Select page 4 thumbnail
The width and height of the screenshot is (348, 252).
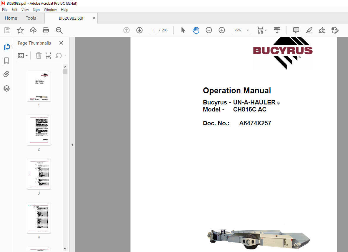click(39, 218)
